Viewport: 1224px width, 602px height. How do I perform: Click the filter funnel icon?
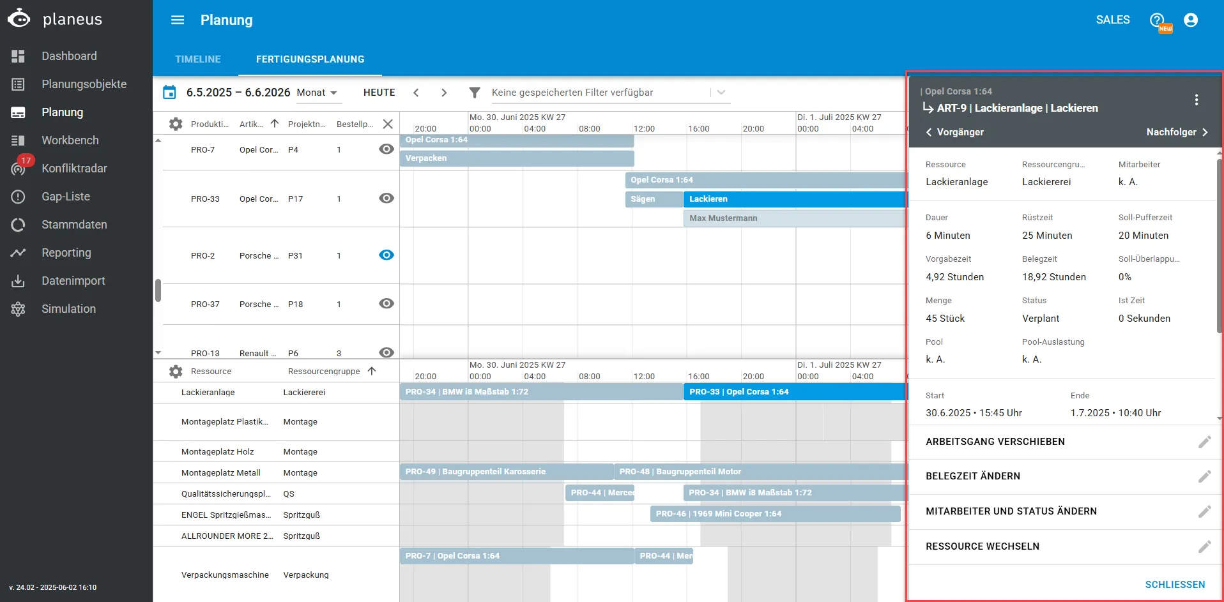475,93
